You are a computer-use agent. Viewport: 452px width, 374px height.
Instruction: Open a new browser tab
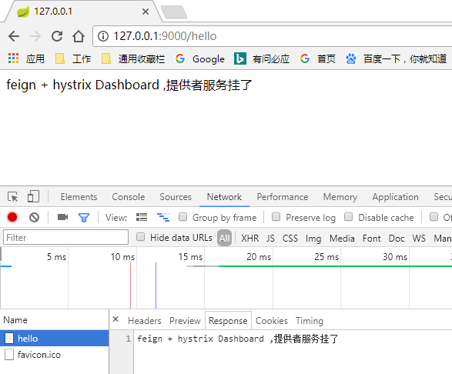(174, 12)
